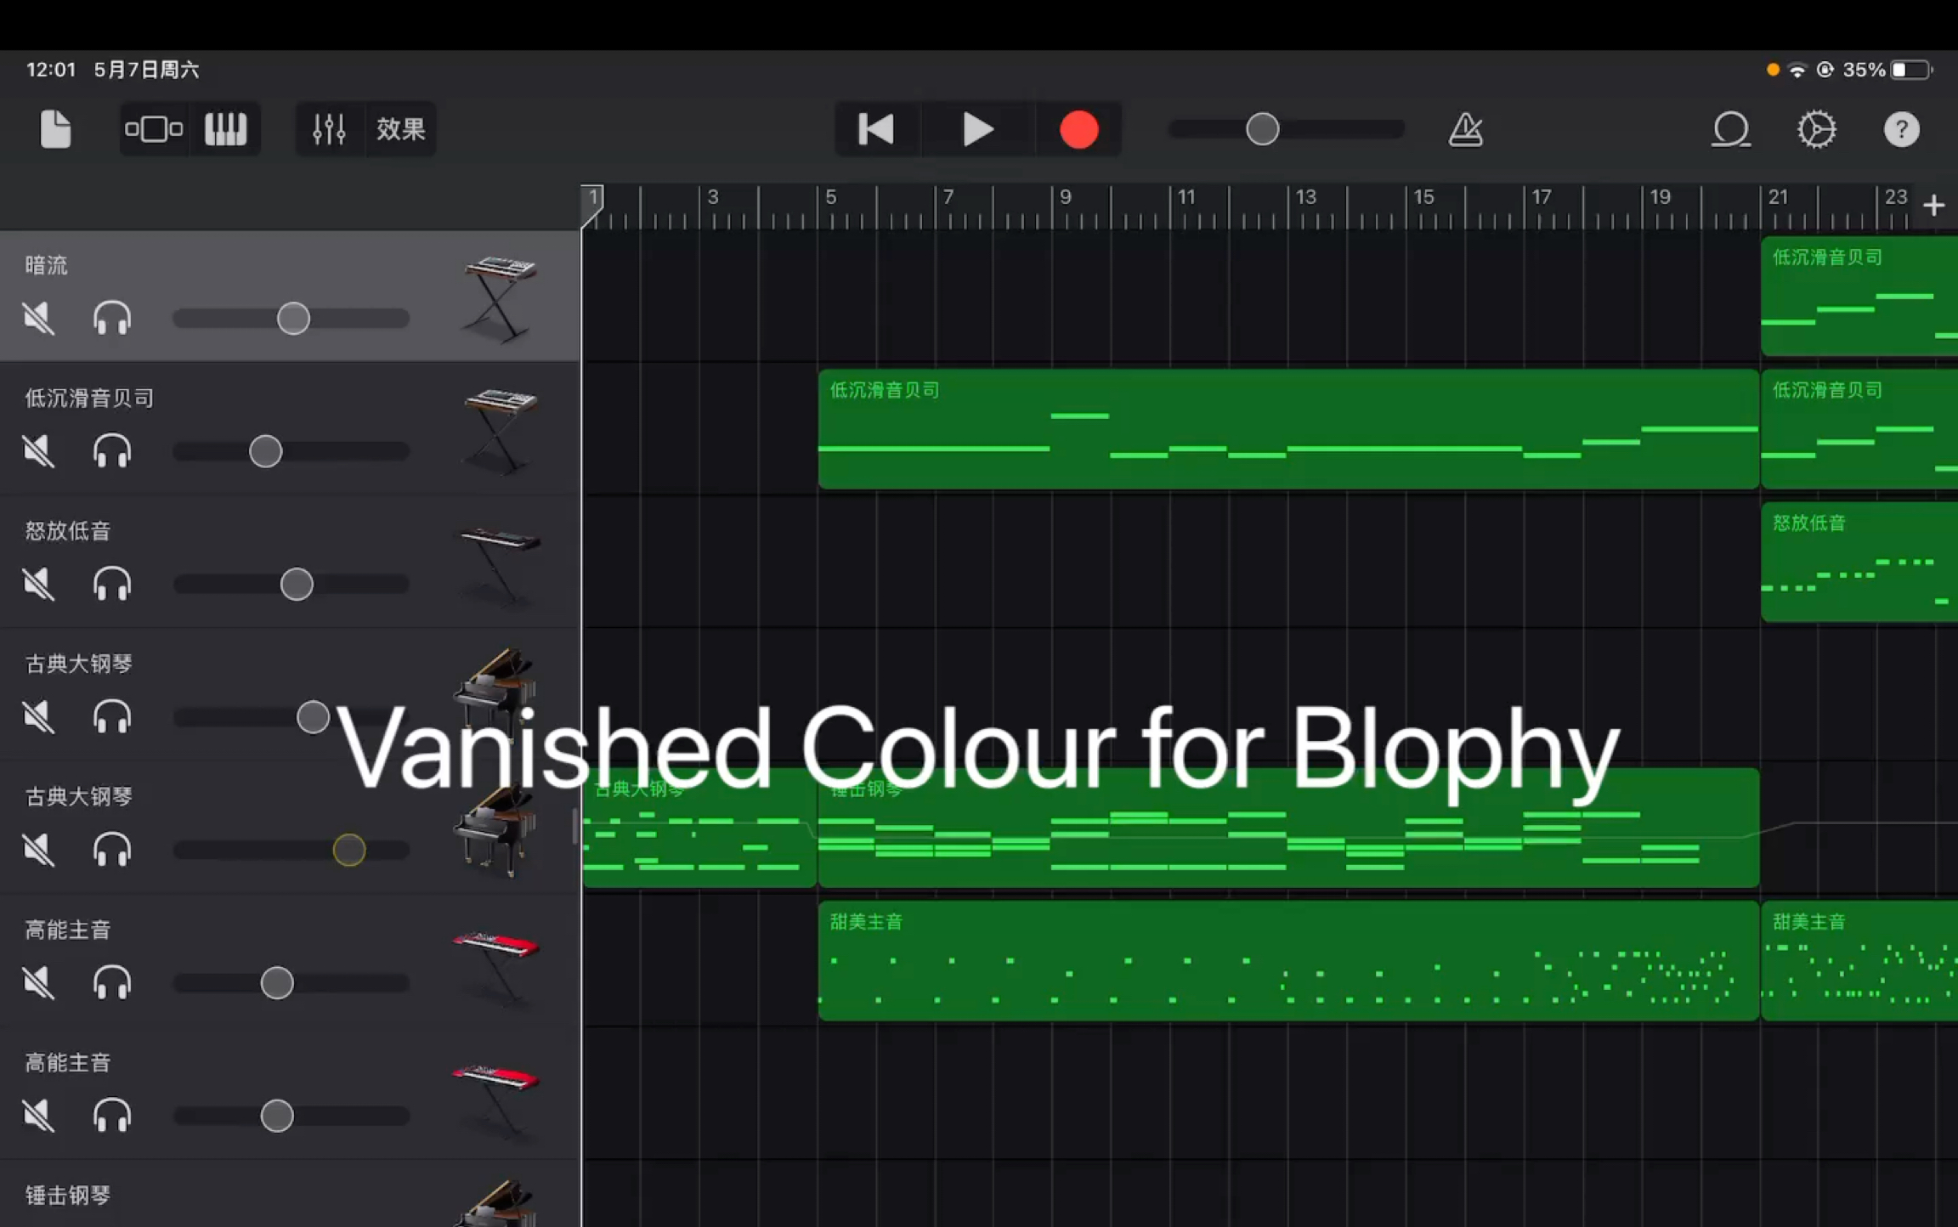Tap the battery 35% indicator
Viewport: 1958px width, 1227px height.
pos(1887,70)
